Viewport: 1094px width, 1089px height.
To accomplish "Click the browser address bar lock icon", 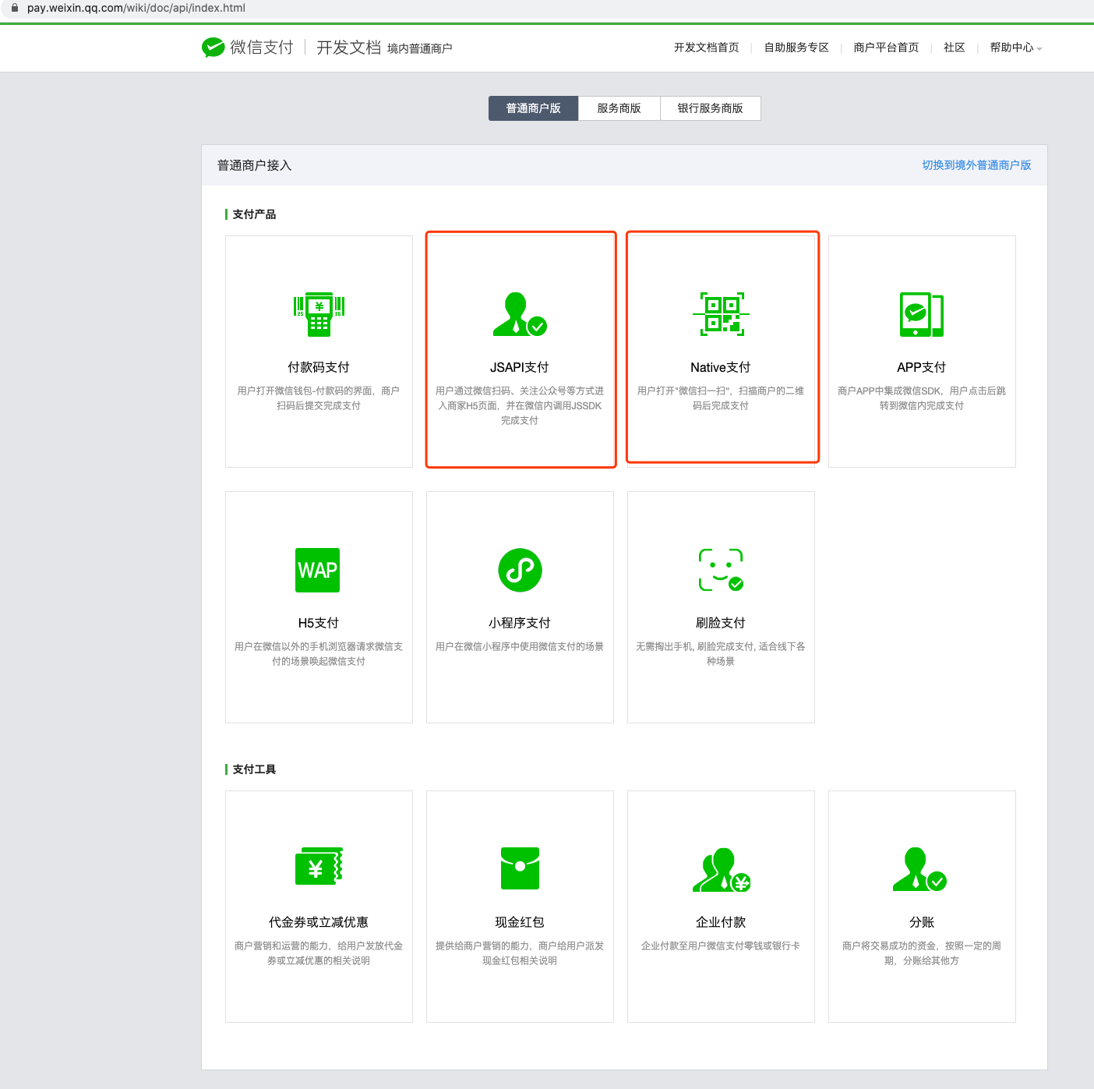I will tap(14, 8).
